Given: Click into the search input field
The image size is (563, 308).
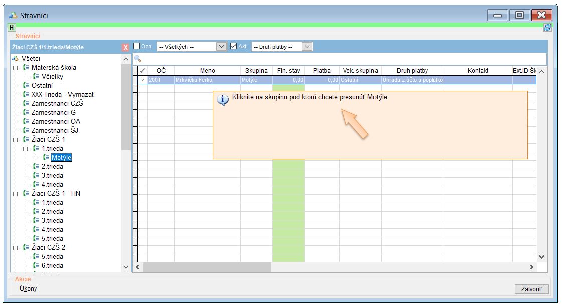Looking at the screenshot, I should click(336, 59).
